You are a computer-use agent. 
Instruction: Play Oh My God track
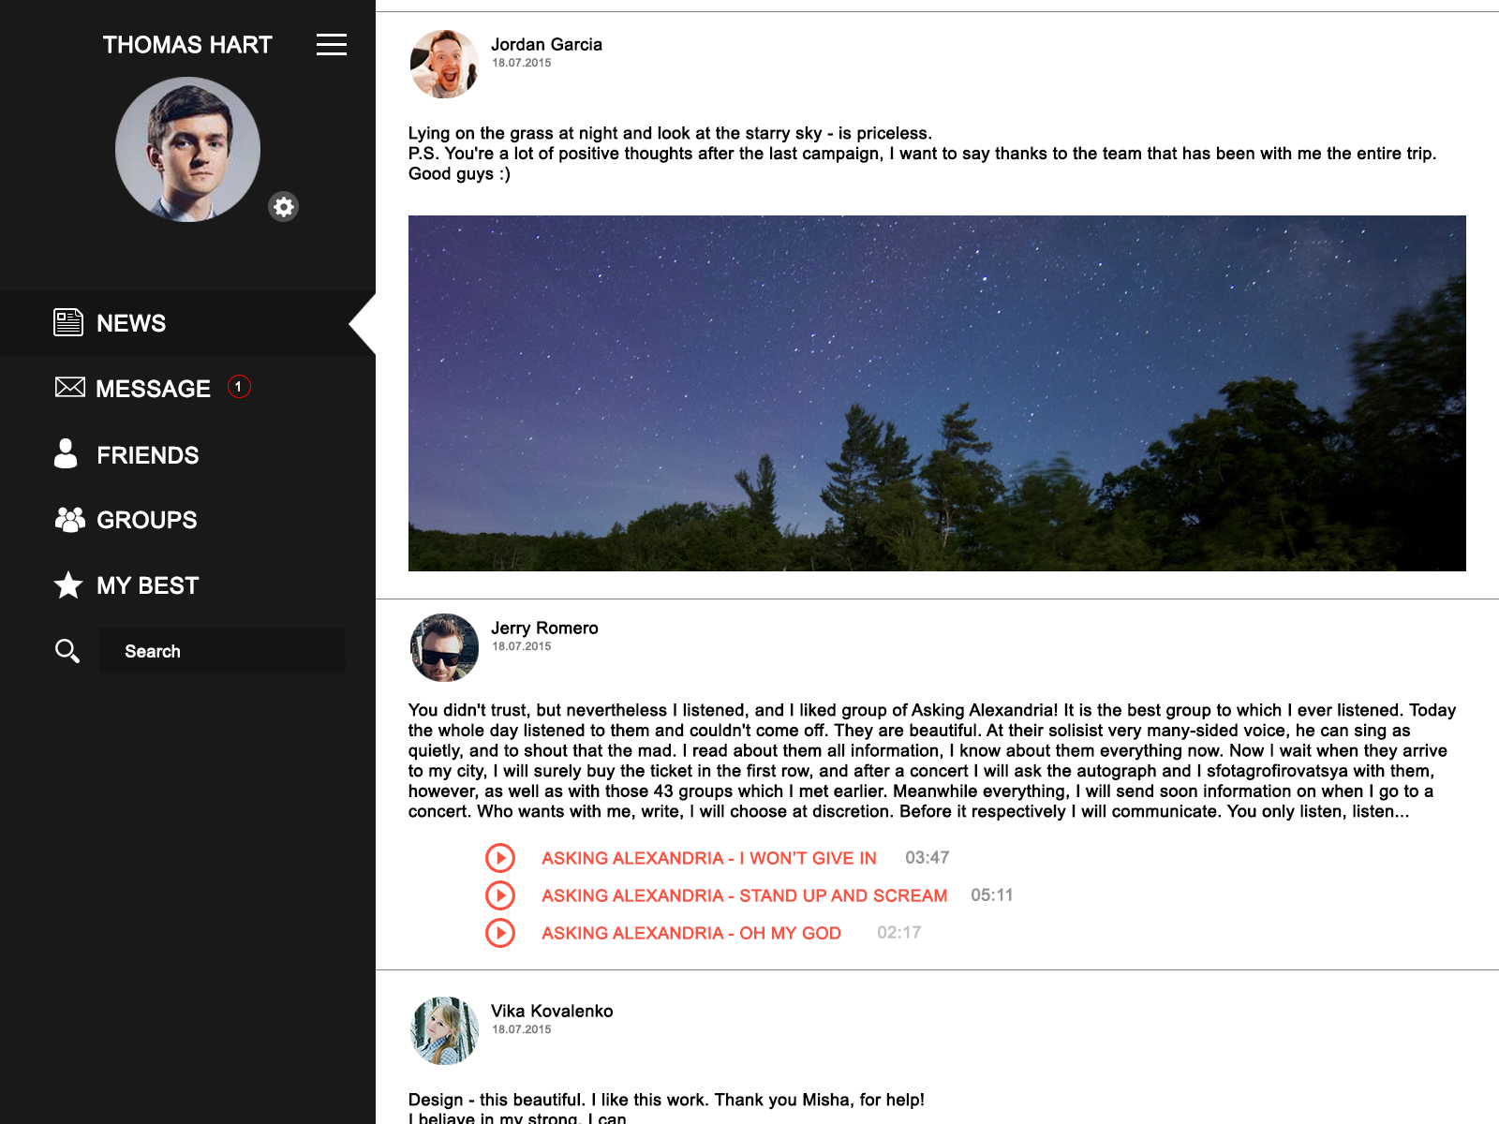pyautogui.click(x=500, y=933)
